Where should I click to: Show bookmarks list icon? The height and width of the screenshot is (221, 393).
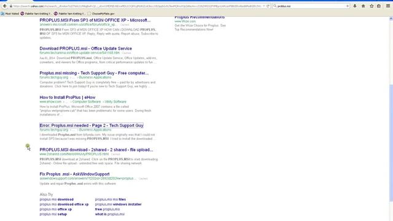point(379,6)
